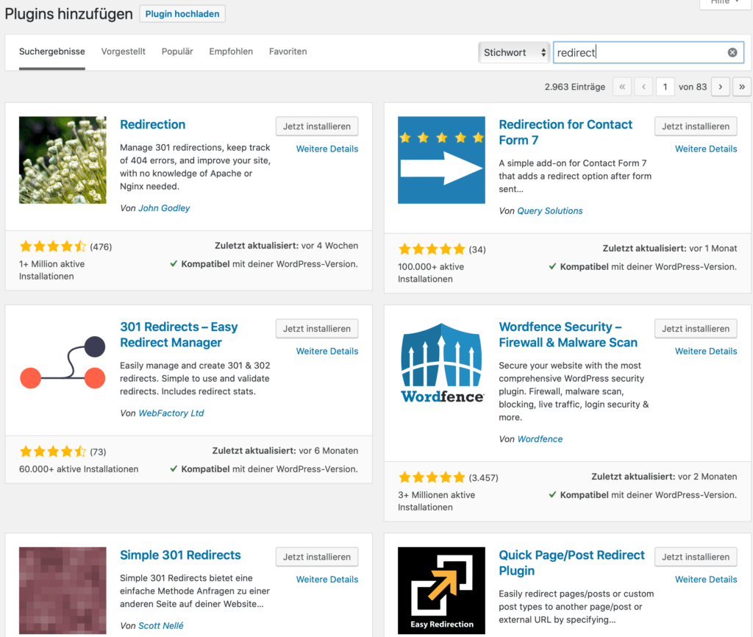Viewport: 753px width, 637px height.
Task: Open Weitere Details for Wordfence Security
Action: 706,351
